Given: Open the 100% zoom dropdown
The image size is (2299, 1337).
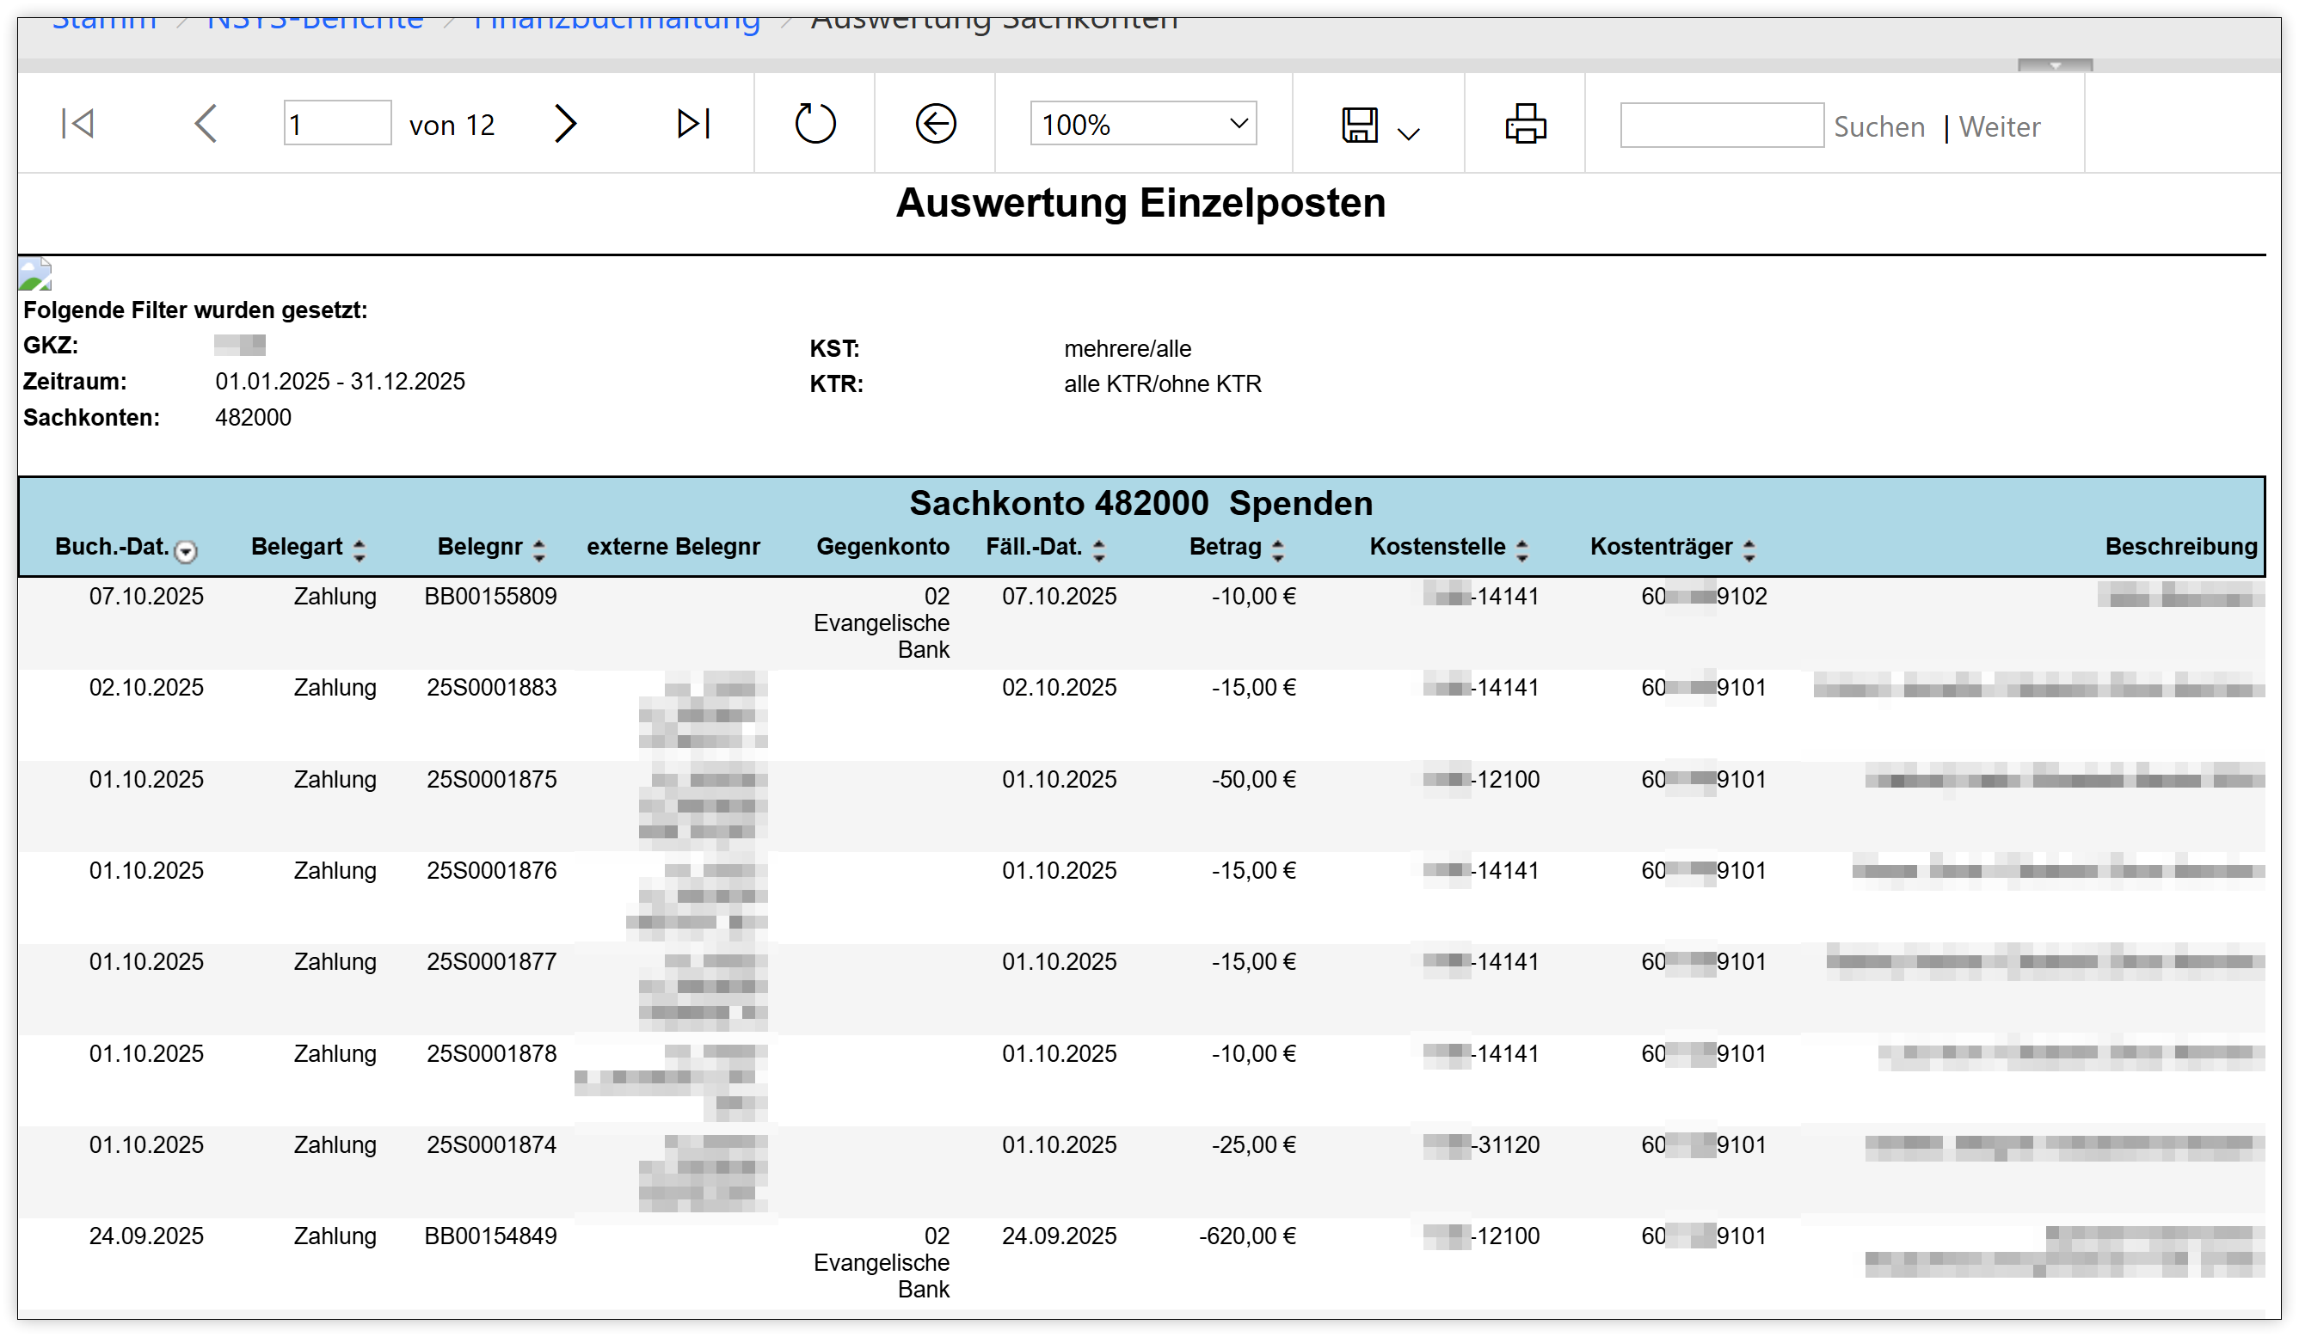Looking at the screenshot, I should point(1143,123).
